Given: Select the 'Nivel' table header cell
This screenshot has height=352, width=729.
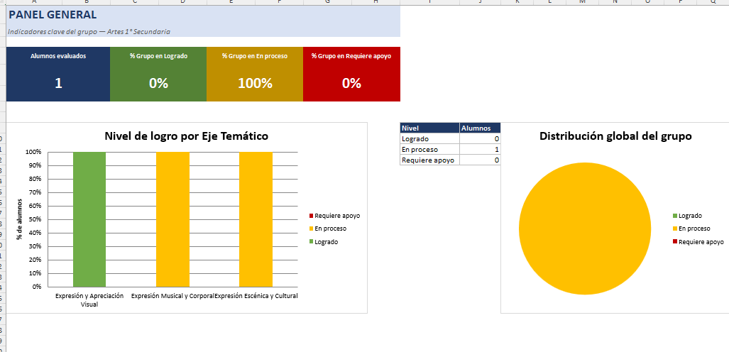Looking at the screenshot, I should click(x=429, y=128).
